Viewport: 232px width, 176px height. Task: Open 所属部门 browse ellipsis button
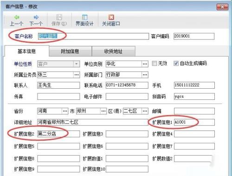[145, 75]
